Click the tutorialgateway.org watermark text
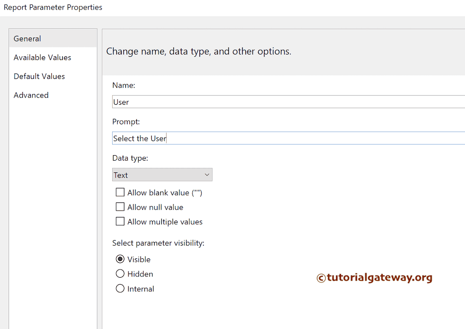The height and width of the screenshot is (329, 465). 374,278
